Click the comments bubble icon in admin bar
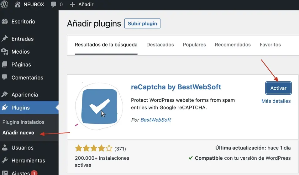 pos(54,4)
